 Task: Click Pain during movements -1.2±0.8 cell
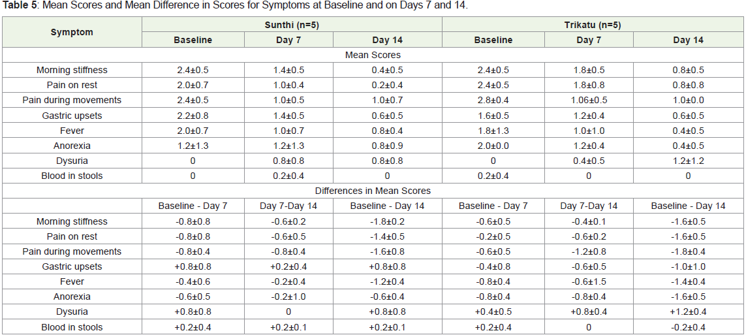coord(589,251)
